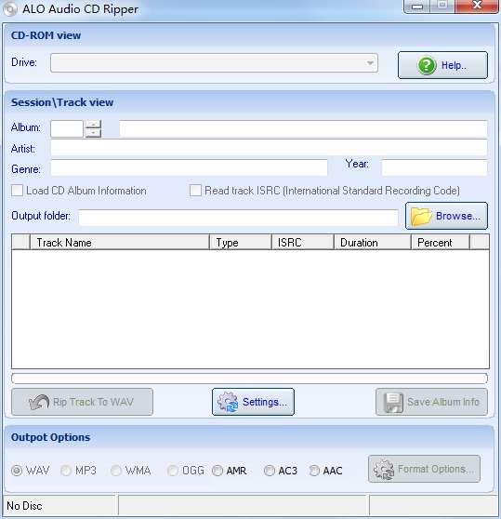Click the floppy disk Save Album icon
This screenshot has width=501, height=519.
coord(393,403)
